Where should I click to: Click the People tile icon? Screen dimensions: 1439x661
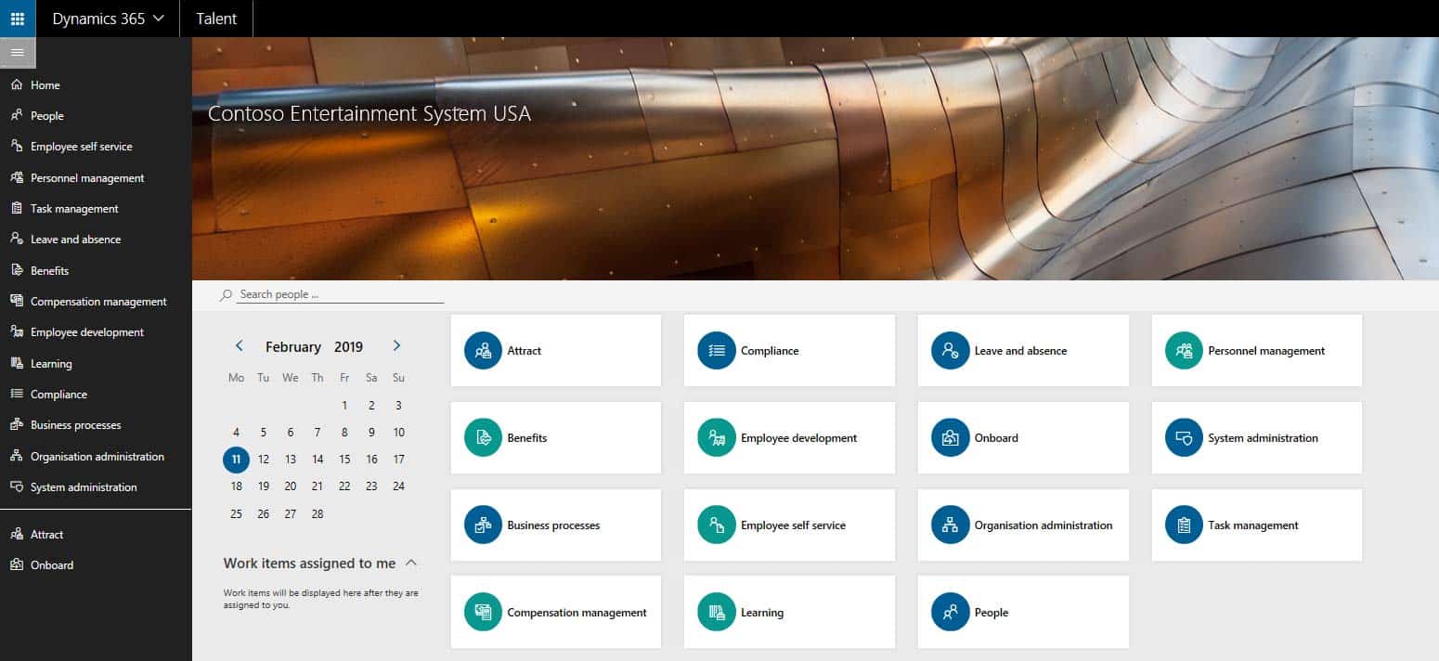click(x=951, y=613)
